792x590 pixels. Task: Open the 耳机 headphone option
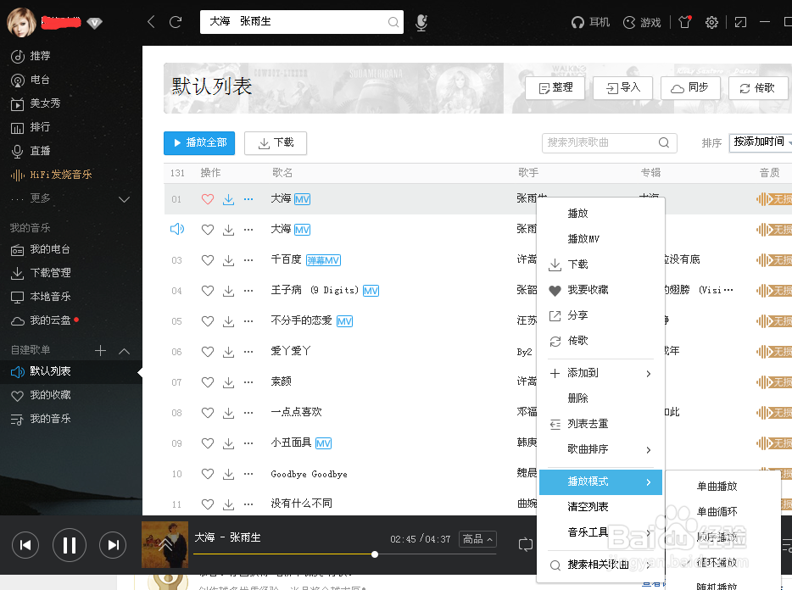click(590, 22)
